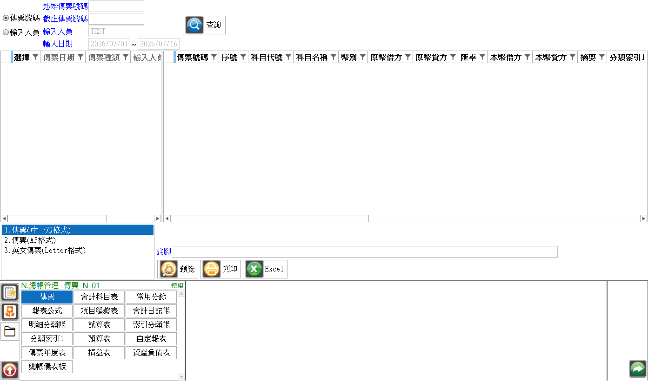Export to Excel via green icon
Screen dimensions: 648x381
[x=254, y=269]
